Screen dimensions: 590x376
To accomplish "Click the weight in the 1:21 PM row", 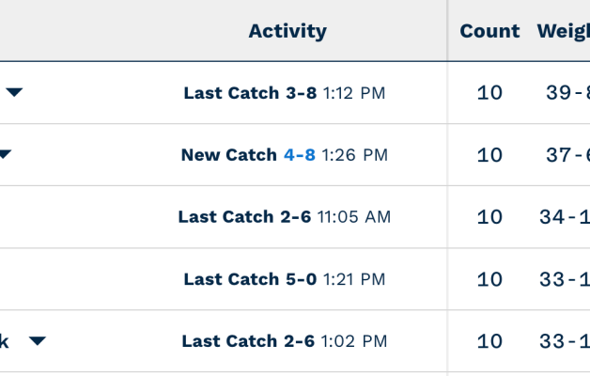I will point(565,279).
